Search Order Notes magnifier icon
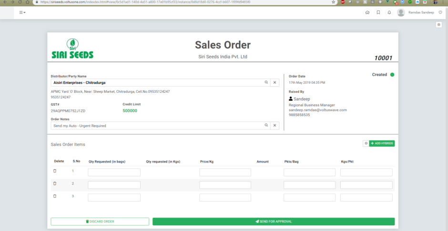Screen dimensions: 448x231 [x=266, y=125]
